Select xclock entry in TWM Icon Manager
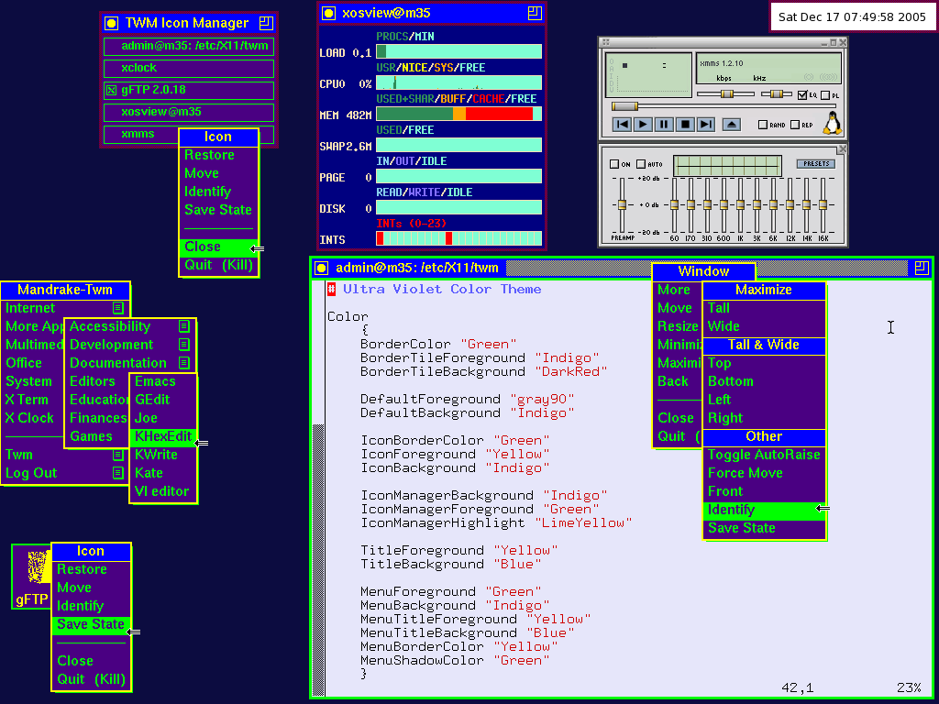 189,68
